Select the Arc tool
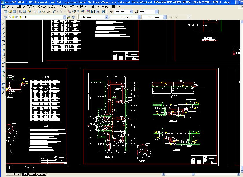The height and width of the screenshot is (177, 243). click(3, 45)
